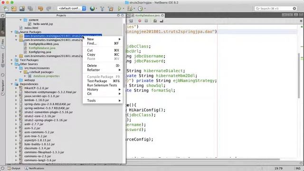Close the KonfigDatabase.java editor tab
The image size is (304, 171).
162,15
